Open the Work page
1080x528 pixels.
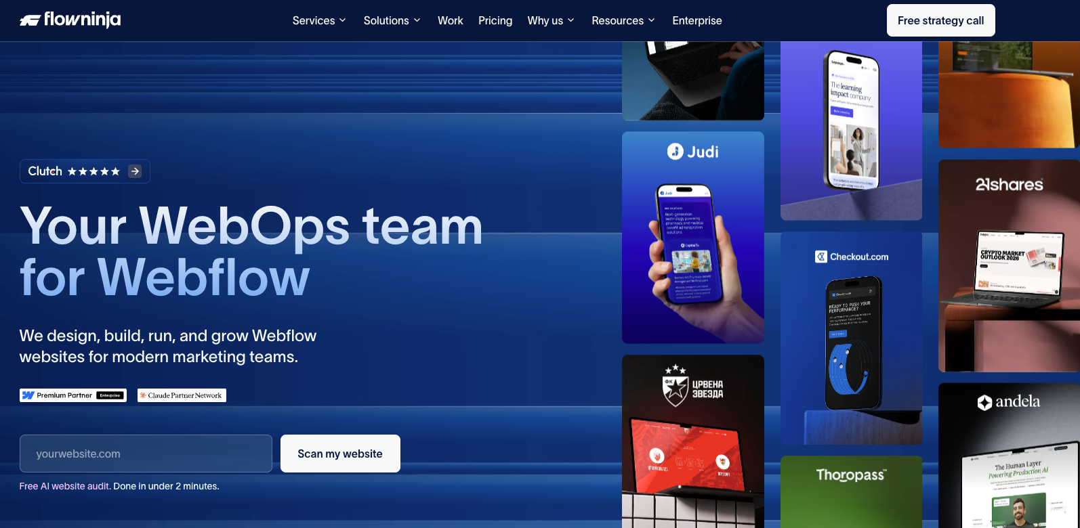[x=451, y=20]
